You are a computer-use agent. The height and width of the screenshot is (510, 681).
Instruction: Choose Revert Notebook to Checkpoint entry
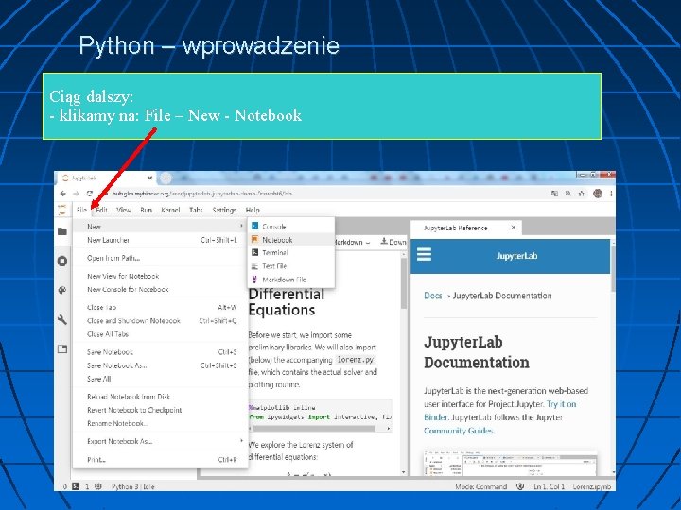click(160, 410)
